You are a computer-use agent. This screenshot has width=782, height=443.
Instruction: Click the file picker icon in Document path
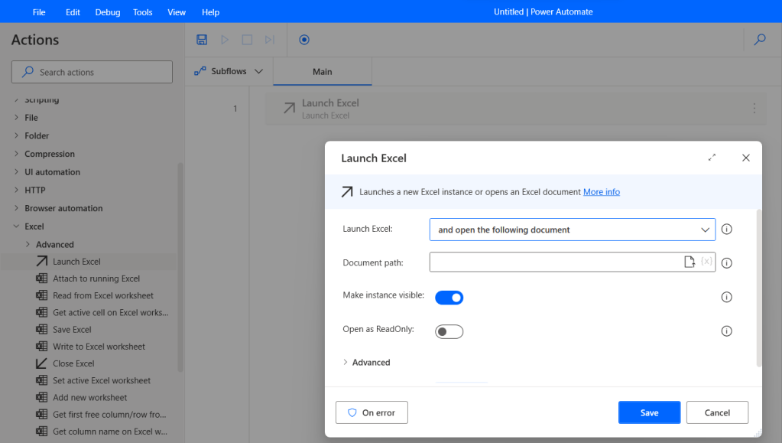[690, 262]
